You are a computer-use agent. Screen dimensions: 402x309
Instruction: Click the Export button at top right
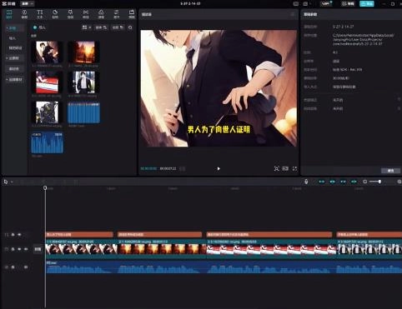tap(367, 3)
